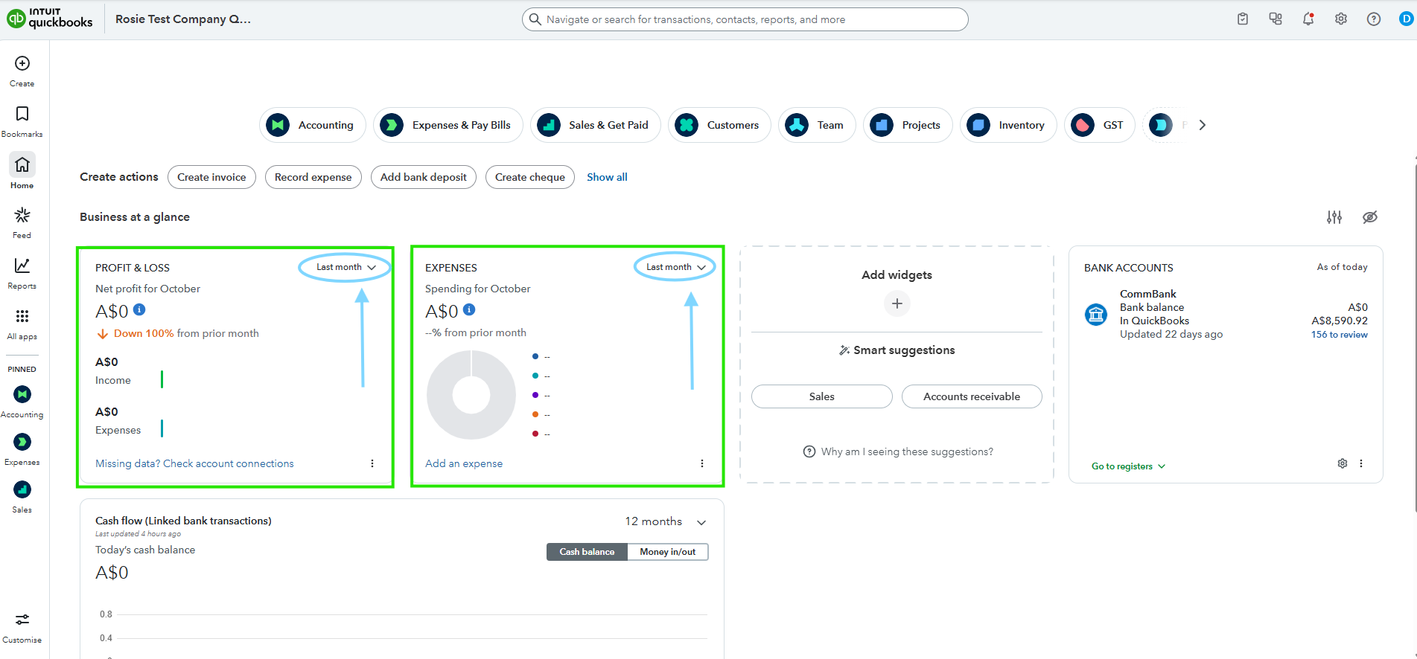Click the help question mark icon
Viewport: 1417px width, 659px height.
pos(1373,19)
